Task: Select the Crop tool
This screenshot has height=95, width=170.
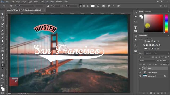Action: [x=2, y=27]
